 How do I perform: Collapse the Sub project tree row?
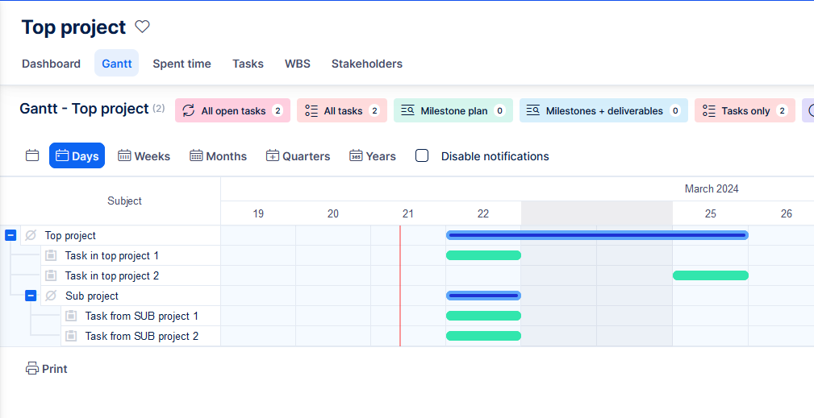(x=31, y=296)
